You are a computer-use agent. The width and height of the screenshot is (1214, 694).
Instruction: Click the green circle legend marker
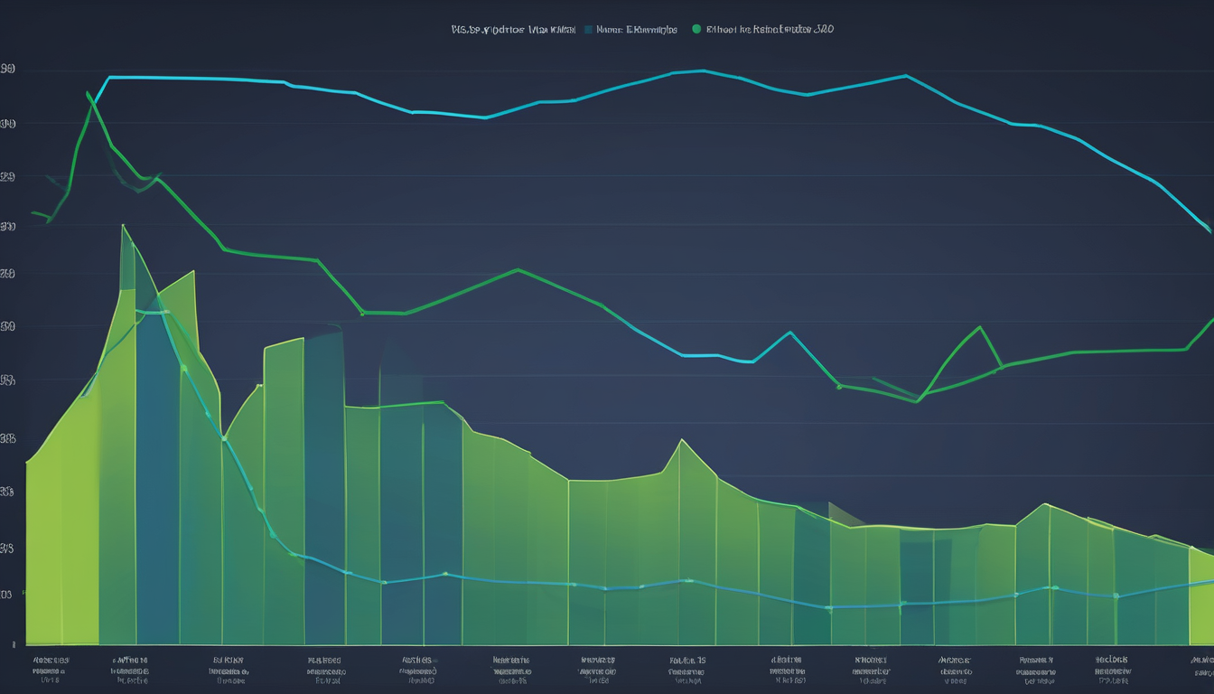[x=696, y=29]
